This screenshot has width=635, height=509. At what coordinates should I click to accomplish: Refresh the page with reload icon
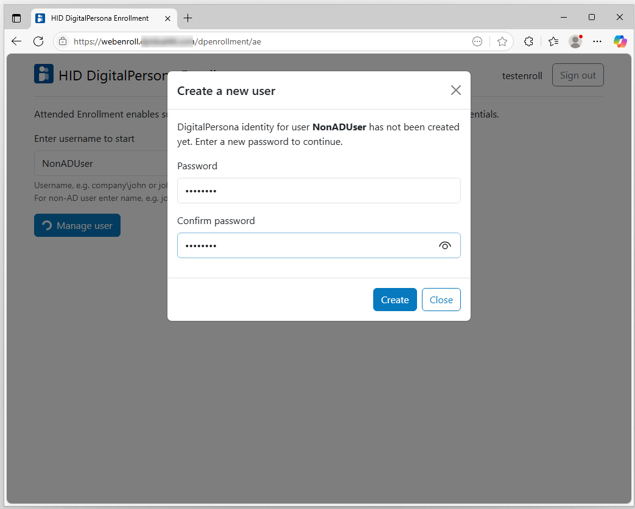click(38, 41)
